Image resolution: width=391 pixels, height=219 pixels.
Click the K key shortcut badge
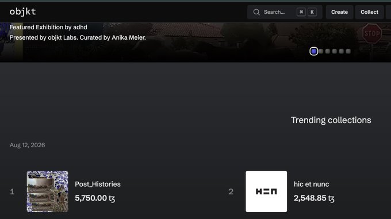[x=312, y=12]
